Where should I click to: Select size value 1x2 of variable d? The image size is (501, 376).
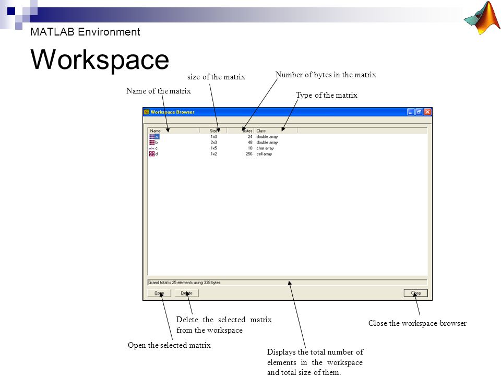pos(214,154)
